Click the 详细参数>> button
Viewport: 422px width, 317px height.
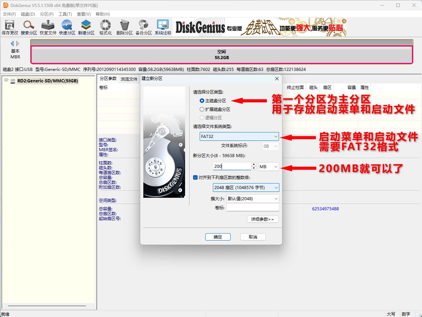[x=263, y=219]
